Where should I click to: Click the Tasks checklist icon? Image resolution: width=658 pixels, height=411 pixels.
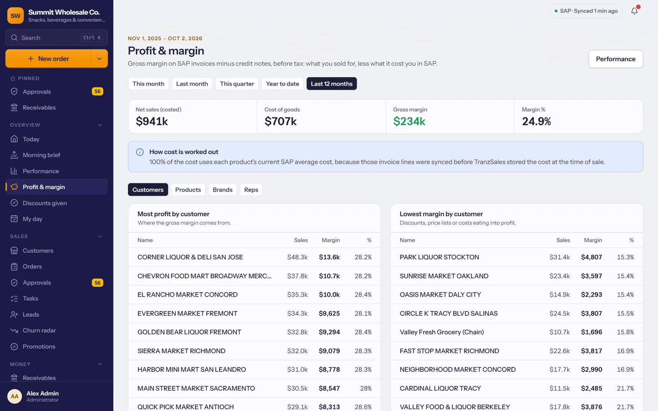pyautogui.click(x=14, y=298)
